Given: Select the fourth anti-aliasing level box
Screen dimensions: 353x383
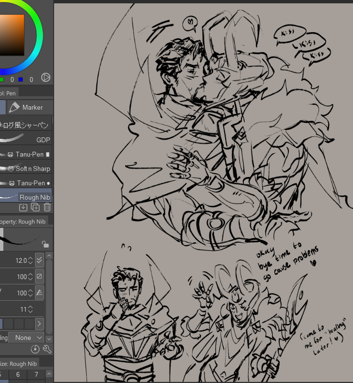Looking at the screenshot, I should [x=29, y=324].
